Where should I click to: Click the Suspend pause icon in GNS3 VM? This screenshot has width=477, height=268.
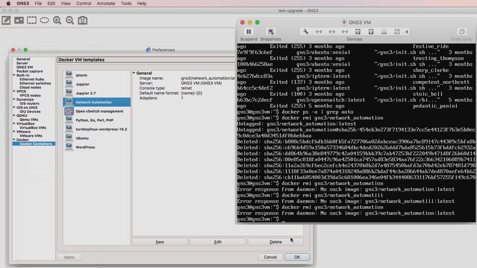[249, 32]
